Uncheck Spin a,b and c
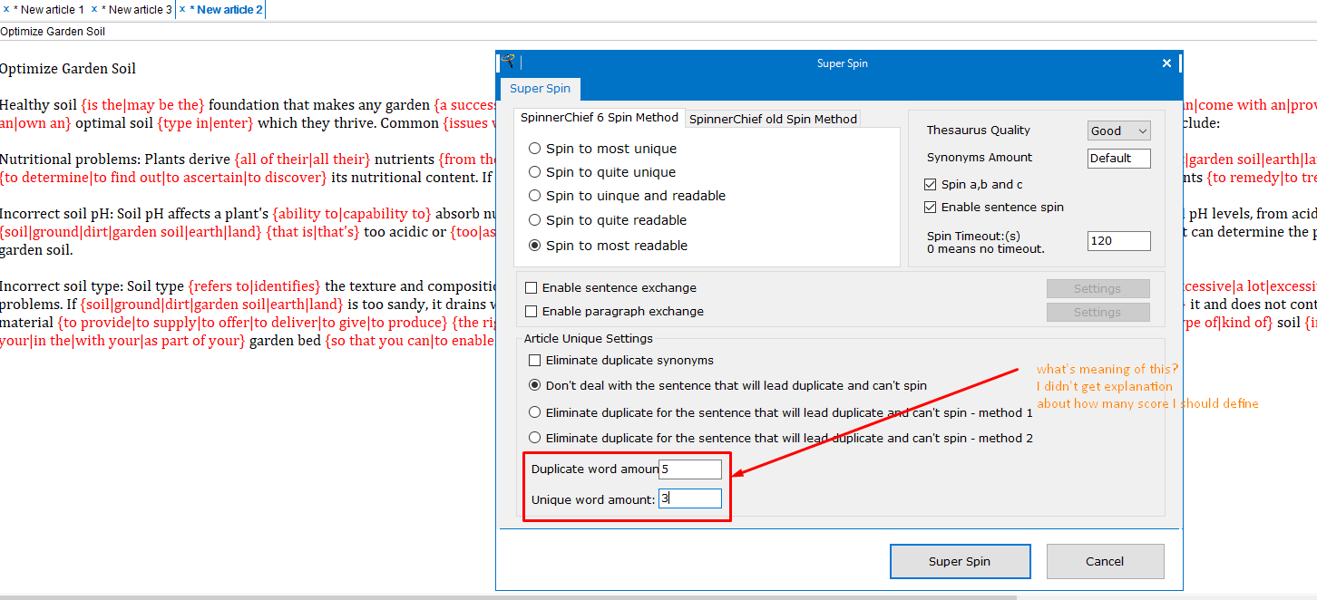Viewport: 1317px width, 600px height. [930, 184]
